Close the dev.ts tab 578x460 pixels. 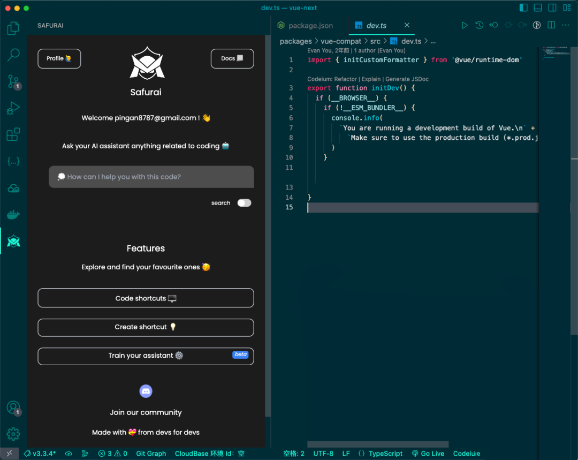point(407,25)
